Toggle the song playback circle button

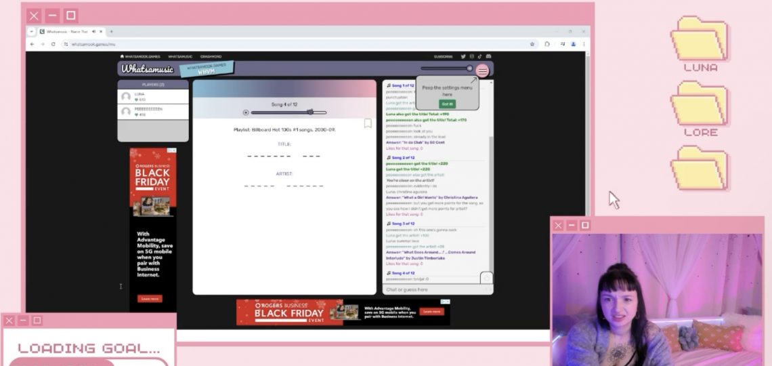point(246,113)
